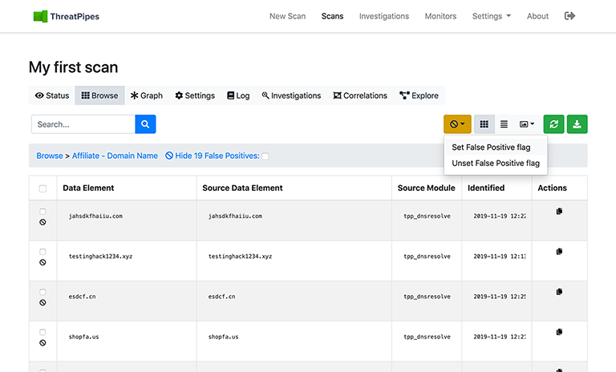Open the Settings dropdown in navbar
This screenshot has height=372, width=616.
(x=492, y=16)
